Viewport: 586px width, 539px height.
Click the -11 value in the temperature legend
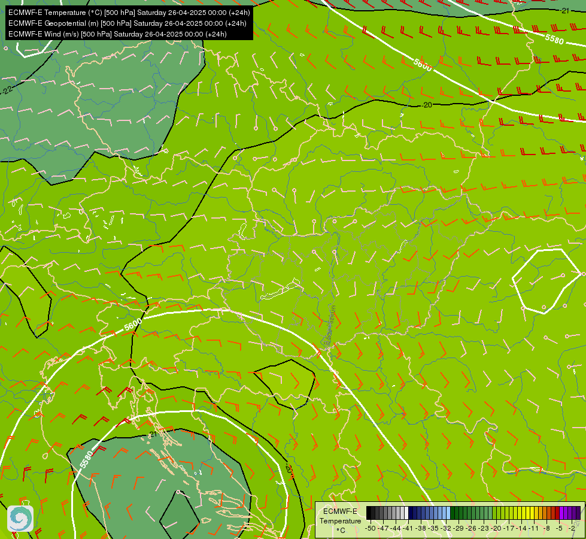click(x=533, y=528)
